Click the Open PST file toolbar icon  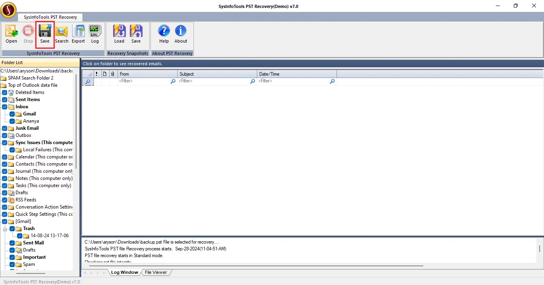click(x=12, y=31)
